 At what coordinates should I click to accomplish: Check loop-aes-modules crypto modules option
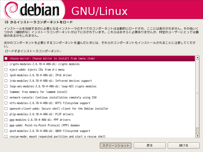pos(6,86)
